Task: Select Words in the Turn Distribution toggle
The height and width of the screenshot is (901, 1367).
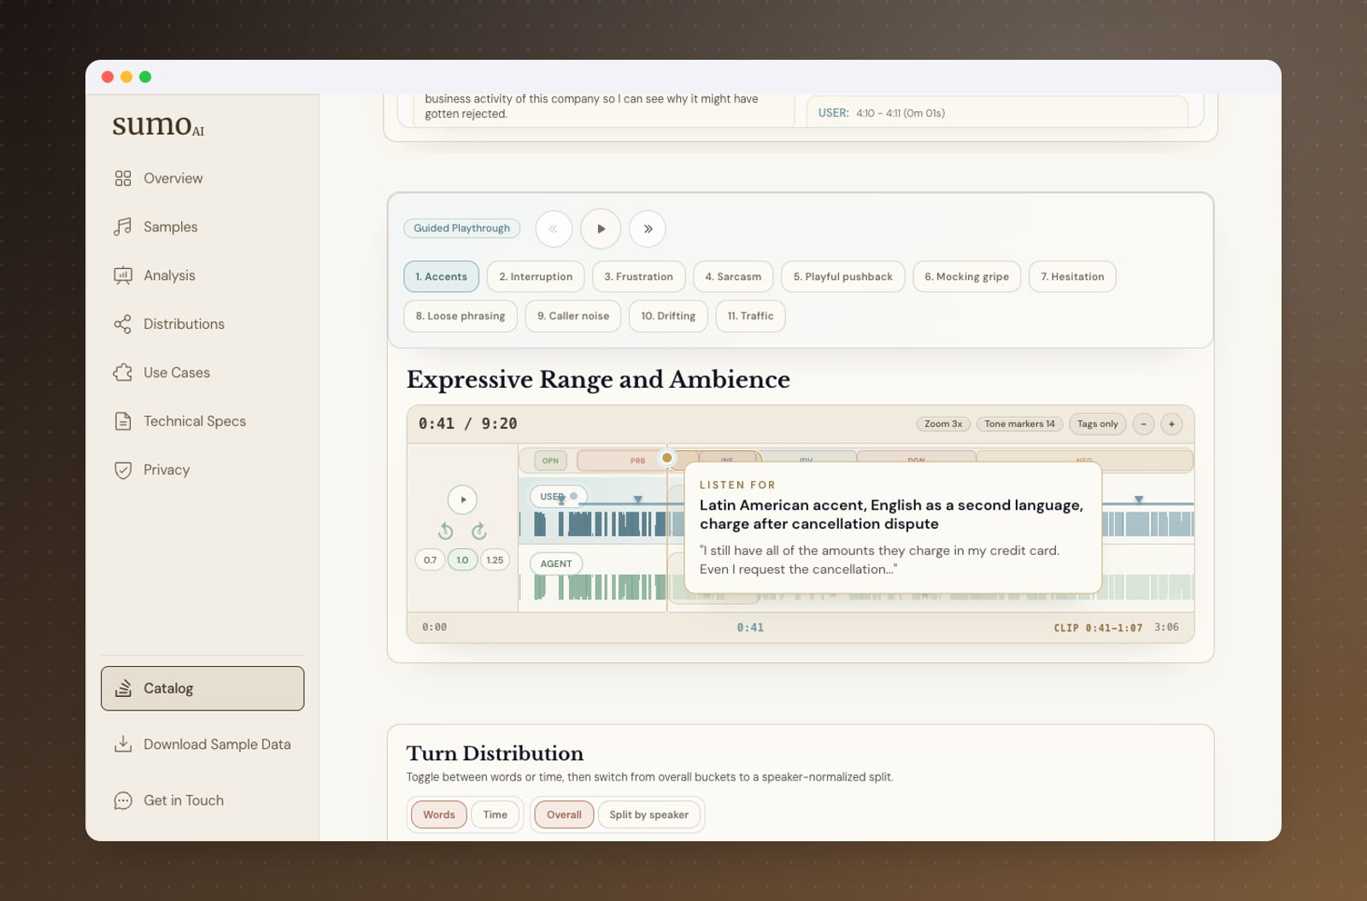Action: 439,815
